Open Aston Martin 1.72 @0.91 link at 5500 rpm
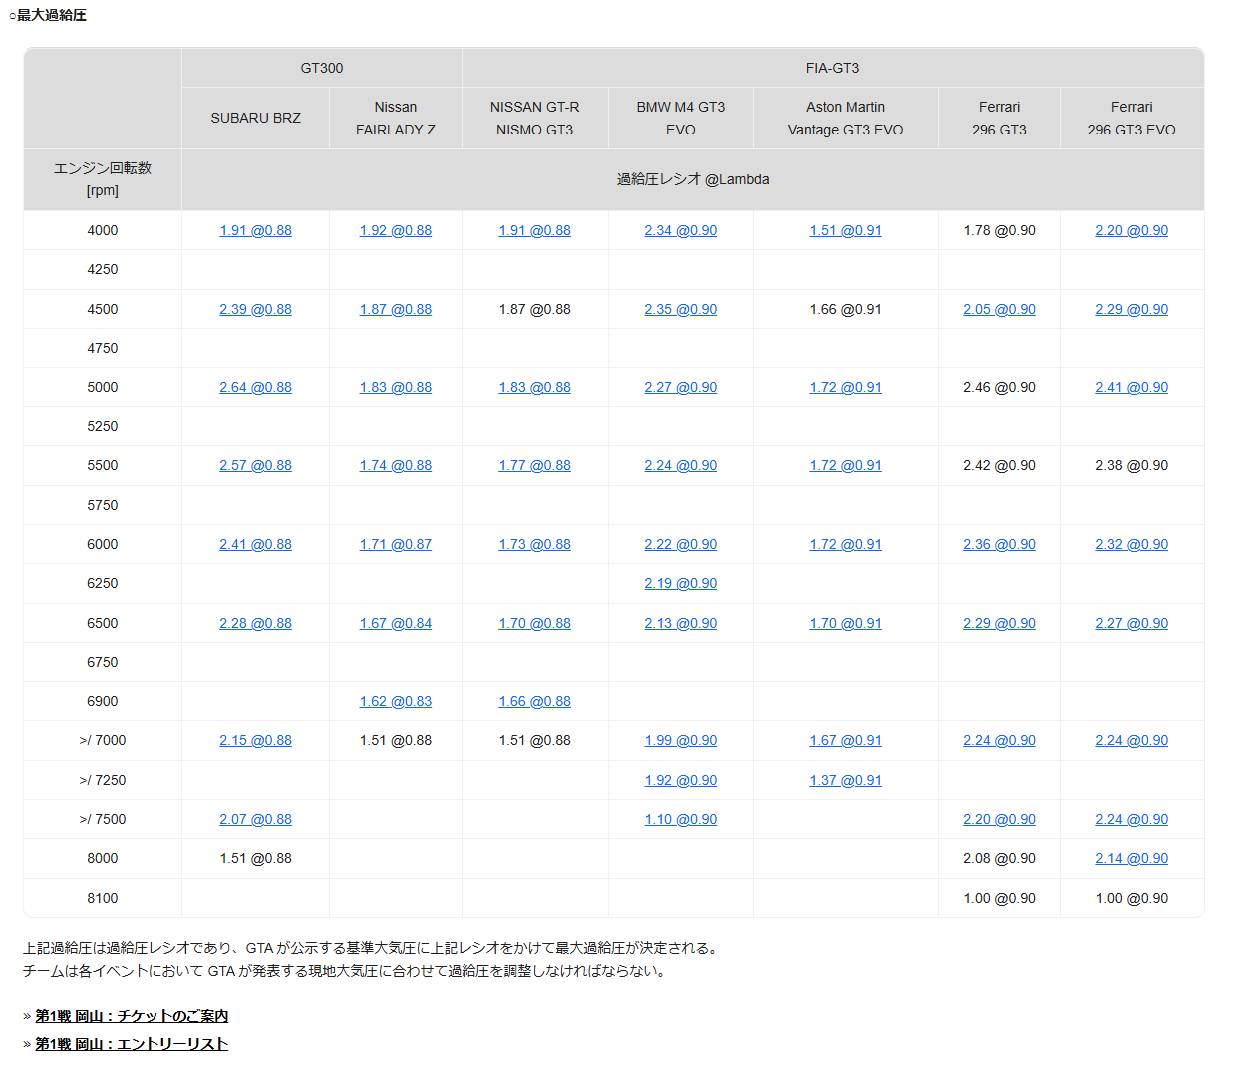Image resolution: width=1238 pixels, height=1071 pixels. point(846,465)
